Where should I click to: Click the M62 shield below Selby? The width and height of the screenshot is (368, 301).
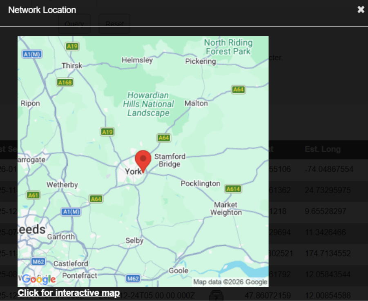133,279
